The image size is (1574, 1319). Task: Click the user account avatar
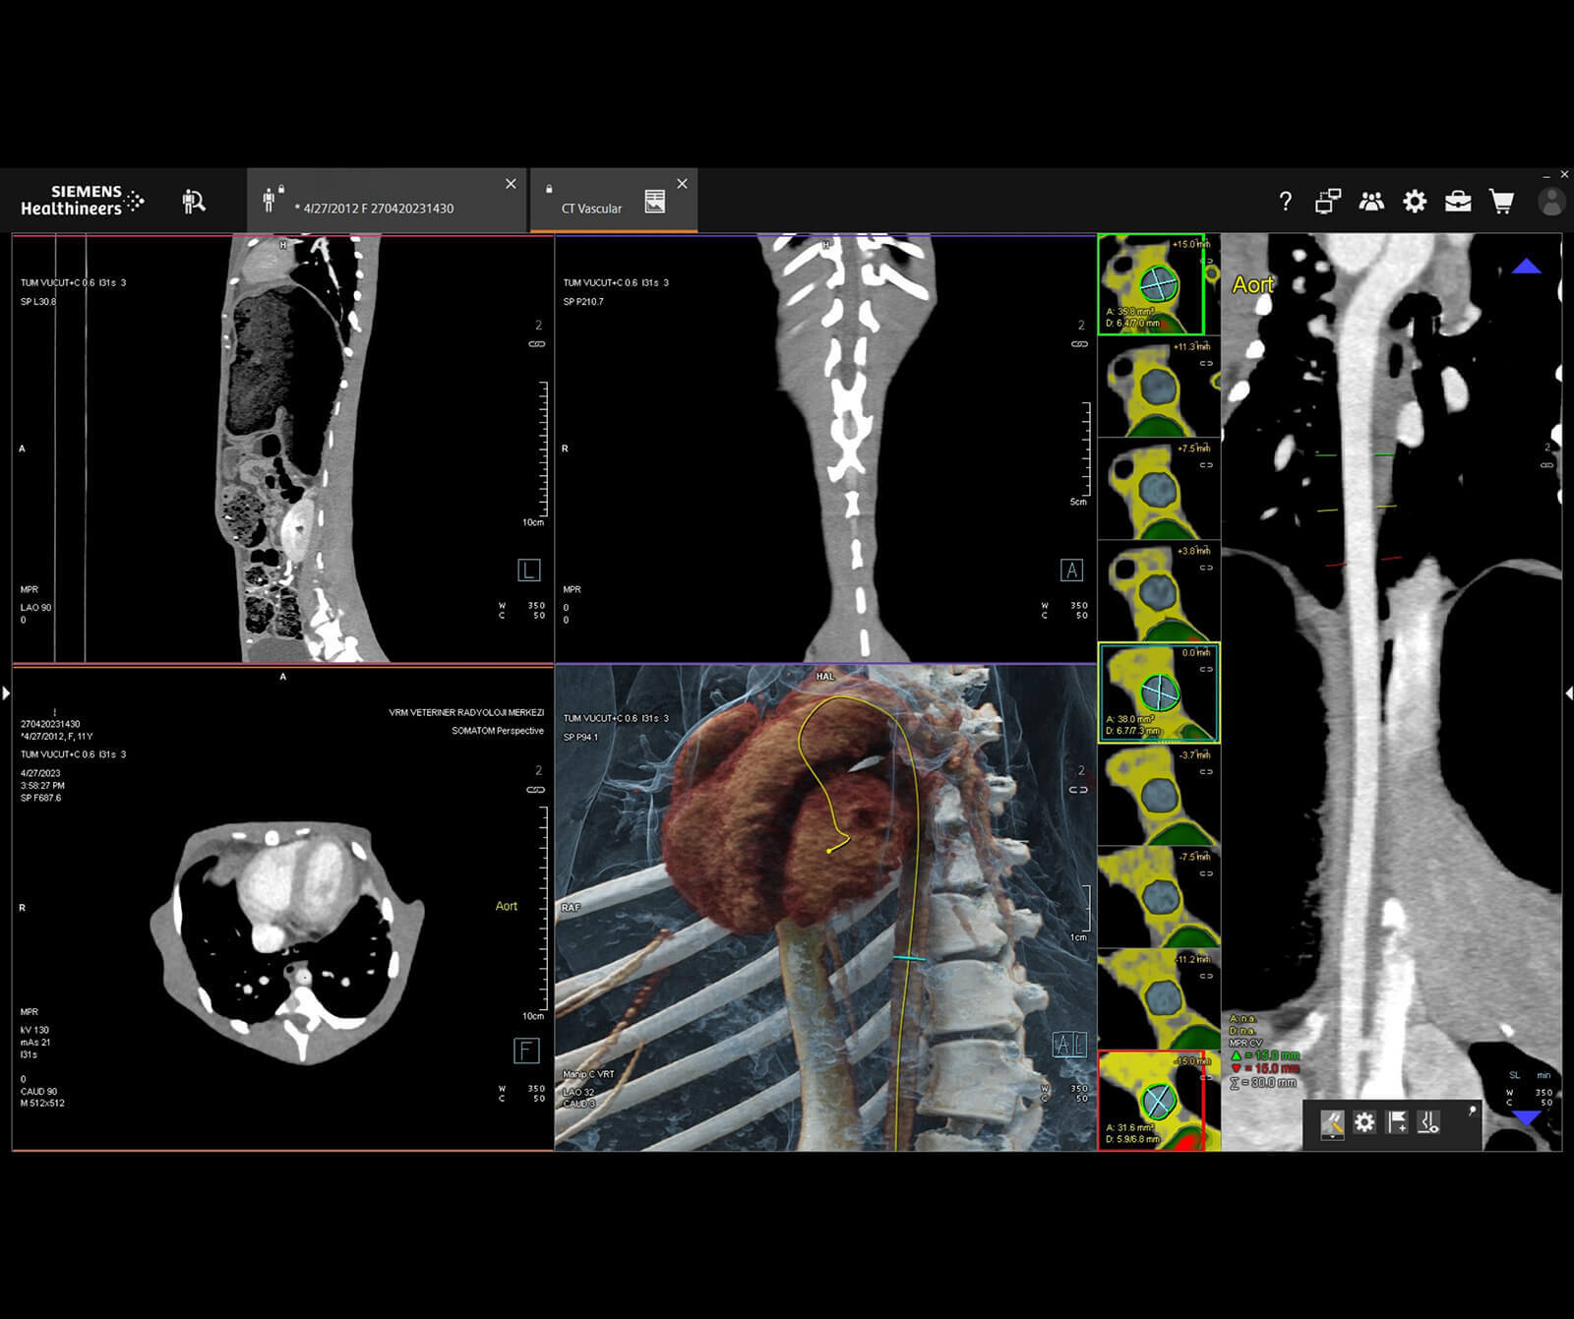pos(1550,202)
